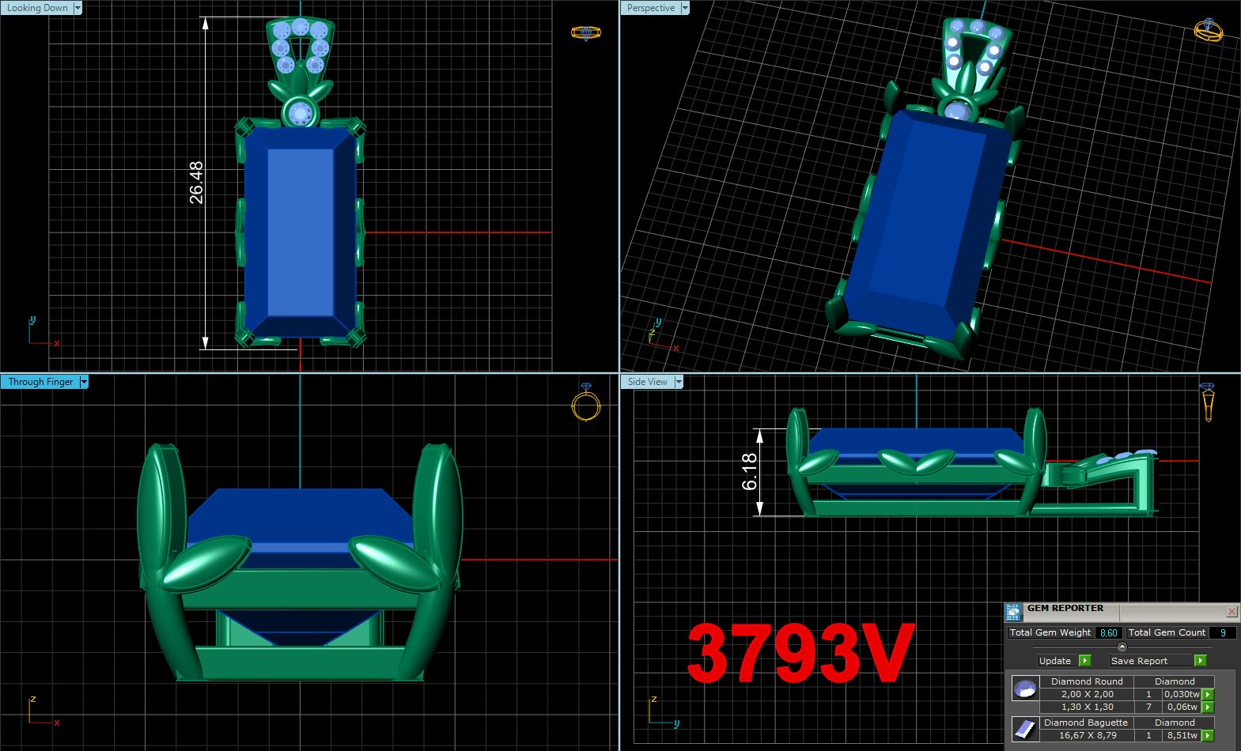Click the green Update arrow button
Image resolution: width=1241 pixels, height=751 pixels.
pos(1085,661)
